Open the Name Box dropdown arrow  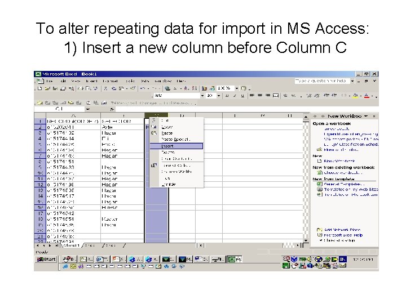88,109
